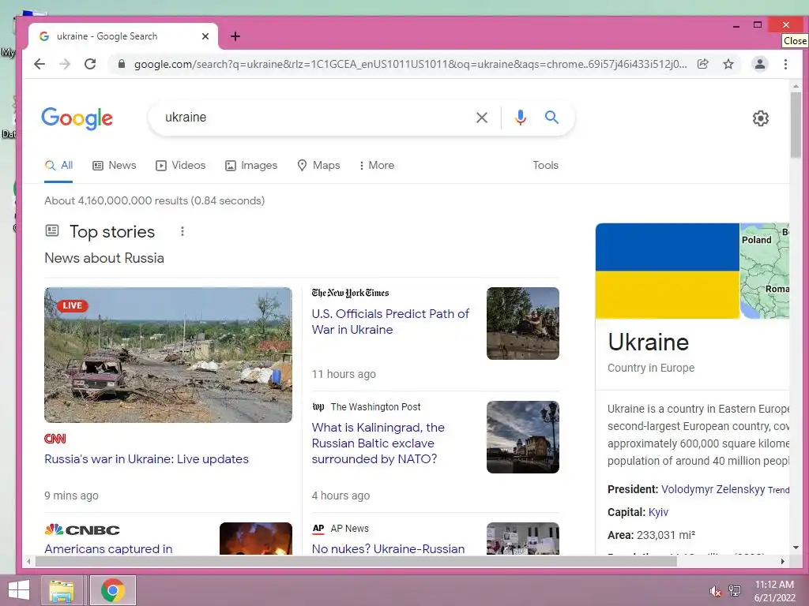This screenshot has width=809, height=606.
Task: Click the Chrome icon in the taskbar
Action: 113,590
